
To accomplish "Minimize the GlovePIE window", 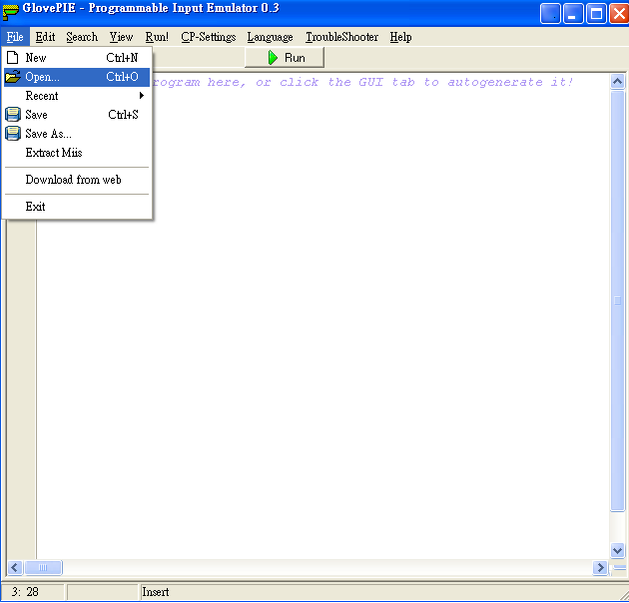I will click(573, 14).
